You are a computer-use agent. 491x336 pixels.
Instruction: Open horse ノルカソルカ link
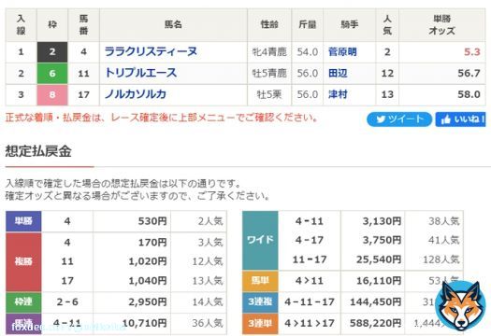tap(136, 94)
